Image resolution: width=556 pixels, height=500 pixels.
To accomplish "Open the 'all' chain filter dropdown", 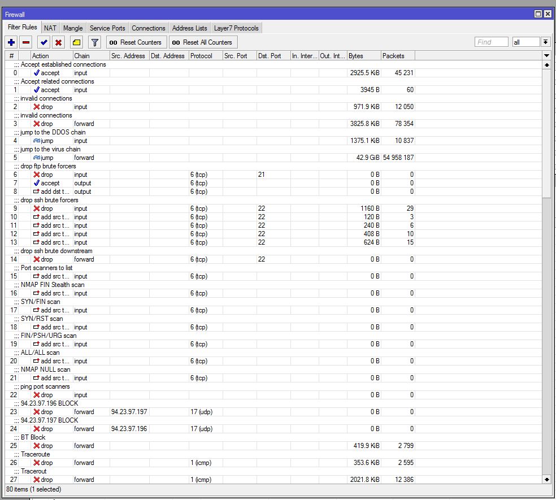I will 545,42.
